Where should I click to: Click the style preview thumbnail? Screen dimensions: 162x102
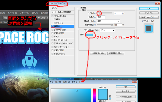149,28
